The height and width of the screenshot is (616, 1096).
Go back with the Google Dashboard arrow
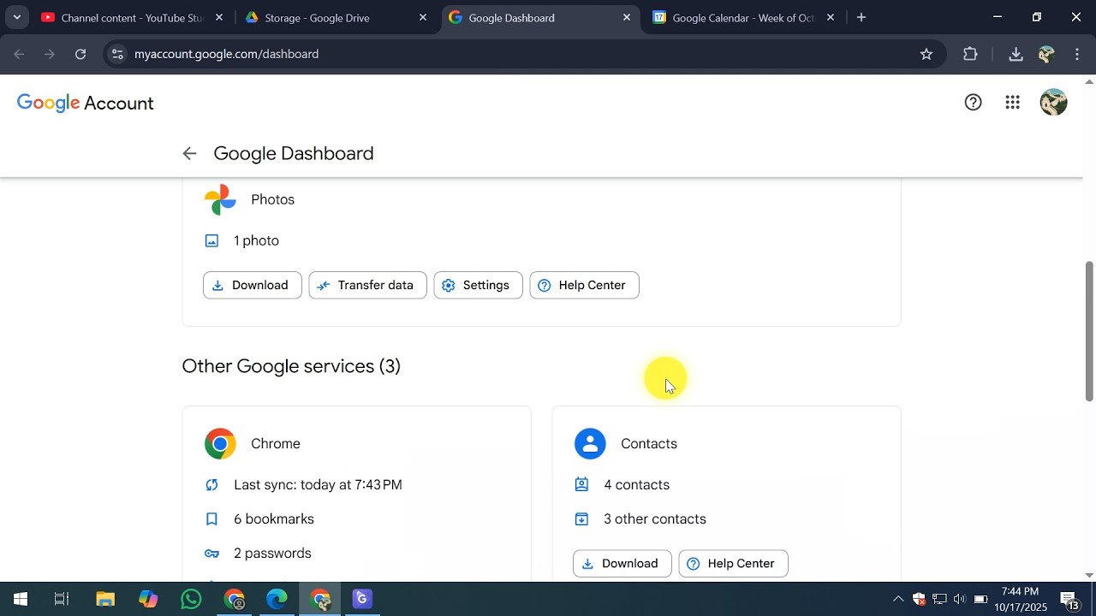(x=189, y=153)
